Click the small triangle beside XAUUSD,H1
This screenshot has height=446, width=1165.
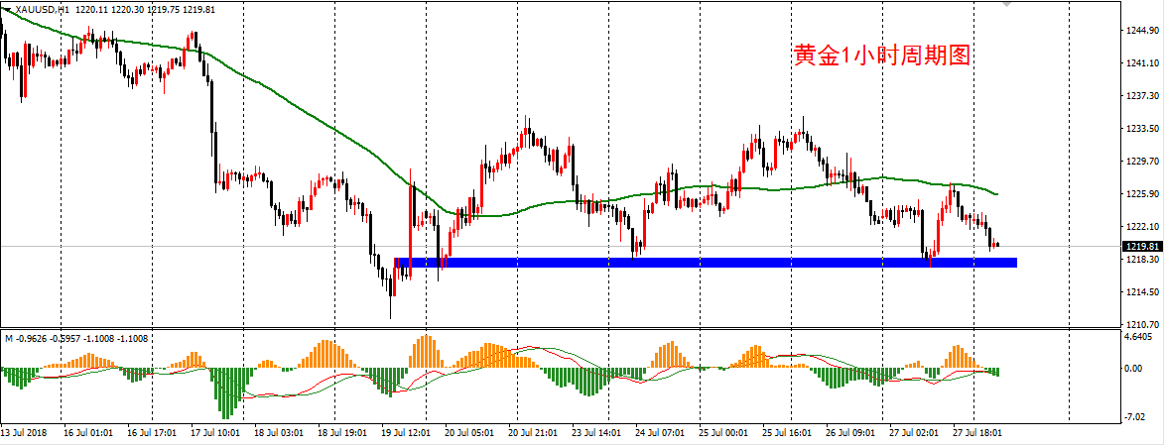coord(9,10)
